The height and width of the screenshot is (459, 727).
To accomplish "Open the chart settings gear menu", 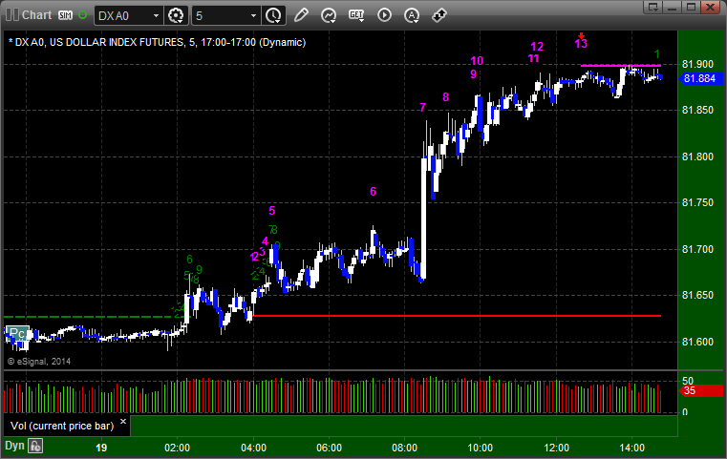I will [176, 16].
